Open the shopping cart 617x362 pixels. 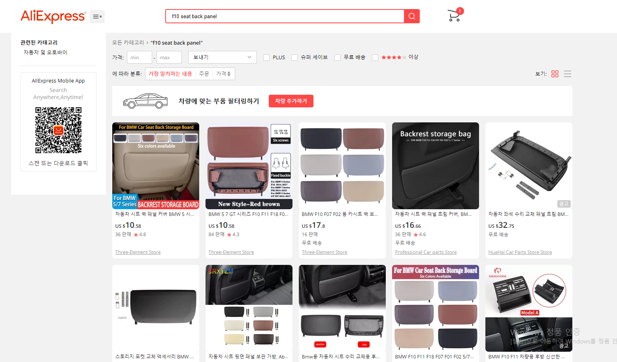tap(454, 16)
